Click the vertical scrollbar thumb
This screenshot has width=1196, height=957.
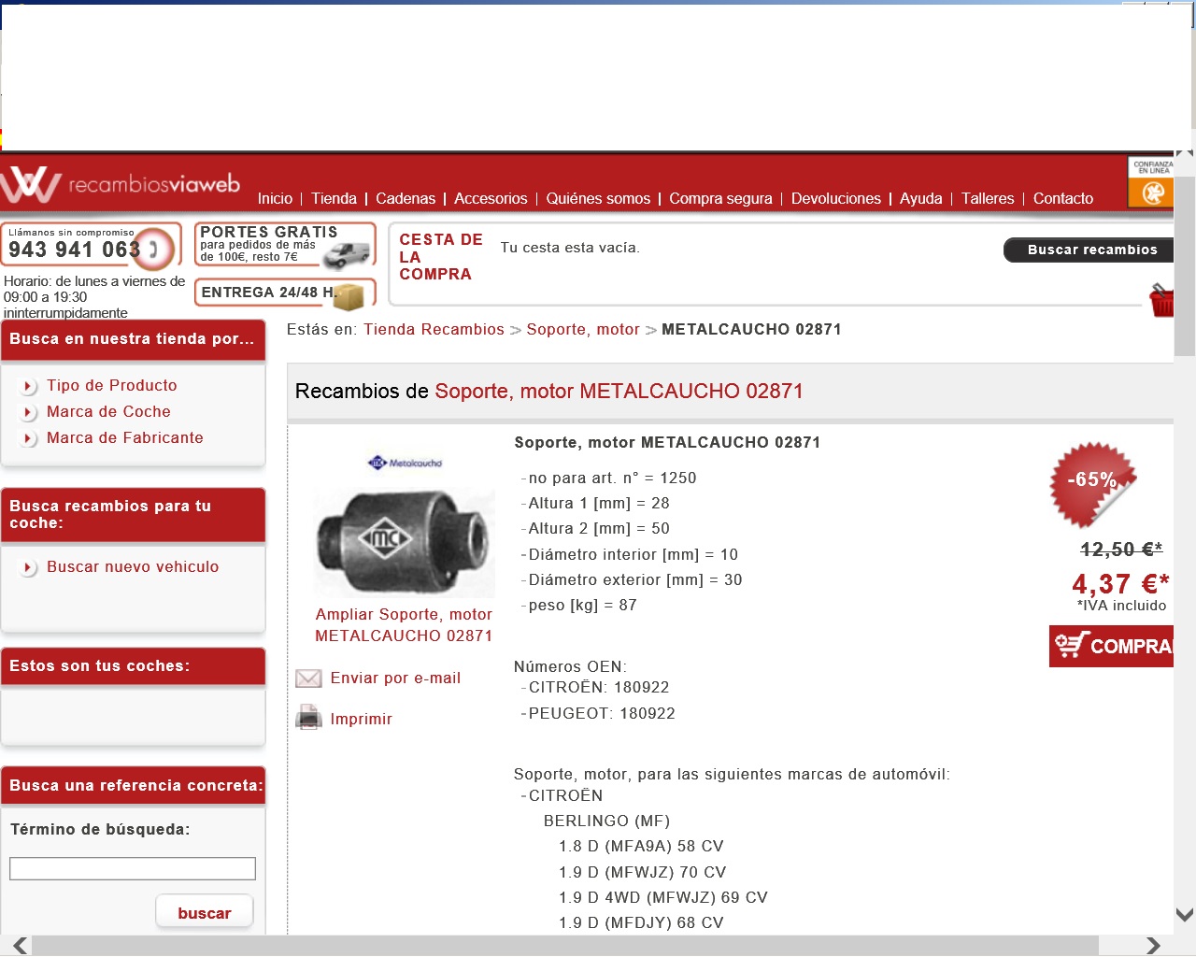click(x=1185, y=266)
